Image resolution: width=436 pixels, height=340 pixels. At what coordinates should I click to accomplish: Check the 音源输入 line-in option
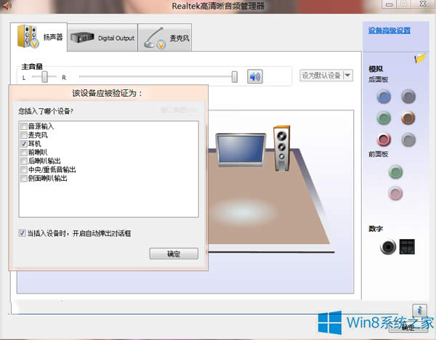pyautogui.click(x=24, y=126)
